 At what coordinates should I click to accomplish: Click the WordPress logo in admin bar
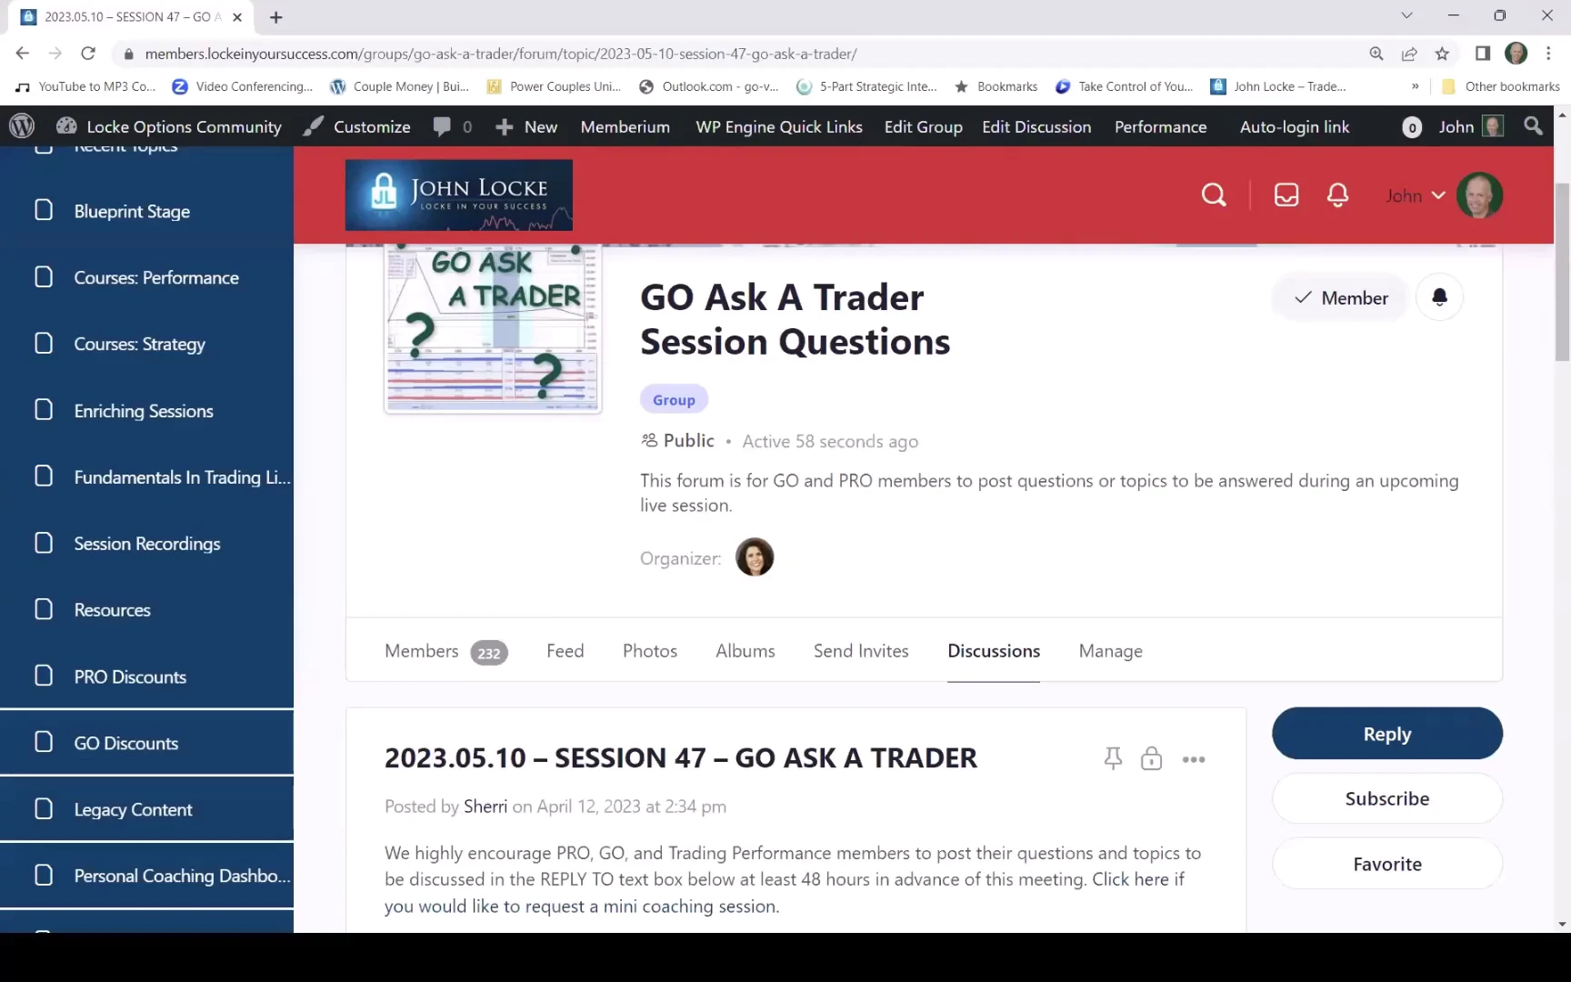[22, 126]
